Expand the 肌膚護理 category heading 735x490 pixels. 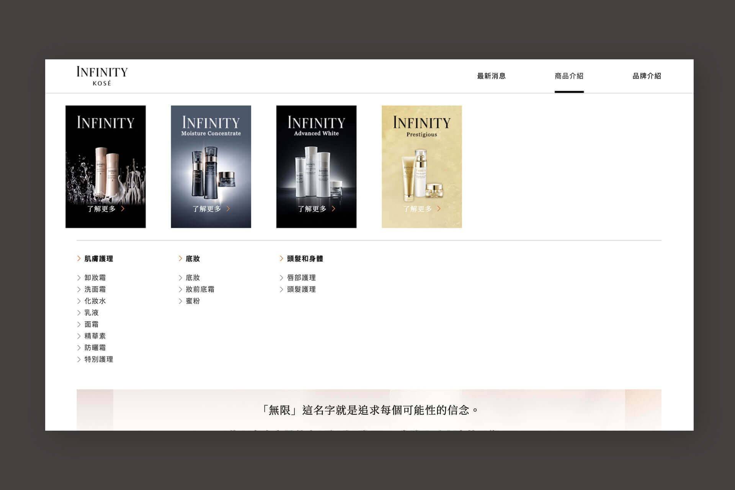pos(98,259)
